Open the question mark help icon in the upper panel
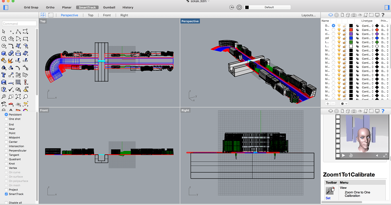This screenshot has width=391, height=205. tap(383, 15)
